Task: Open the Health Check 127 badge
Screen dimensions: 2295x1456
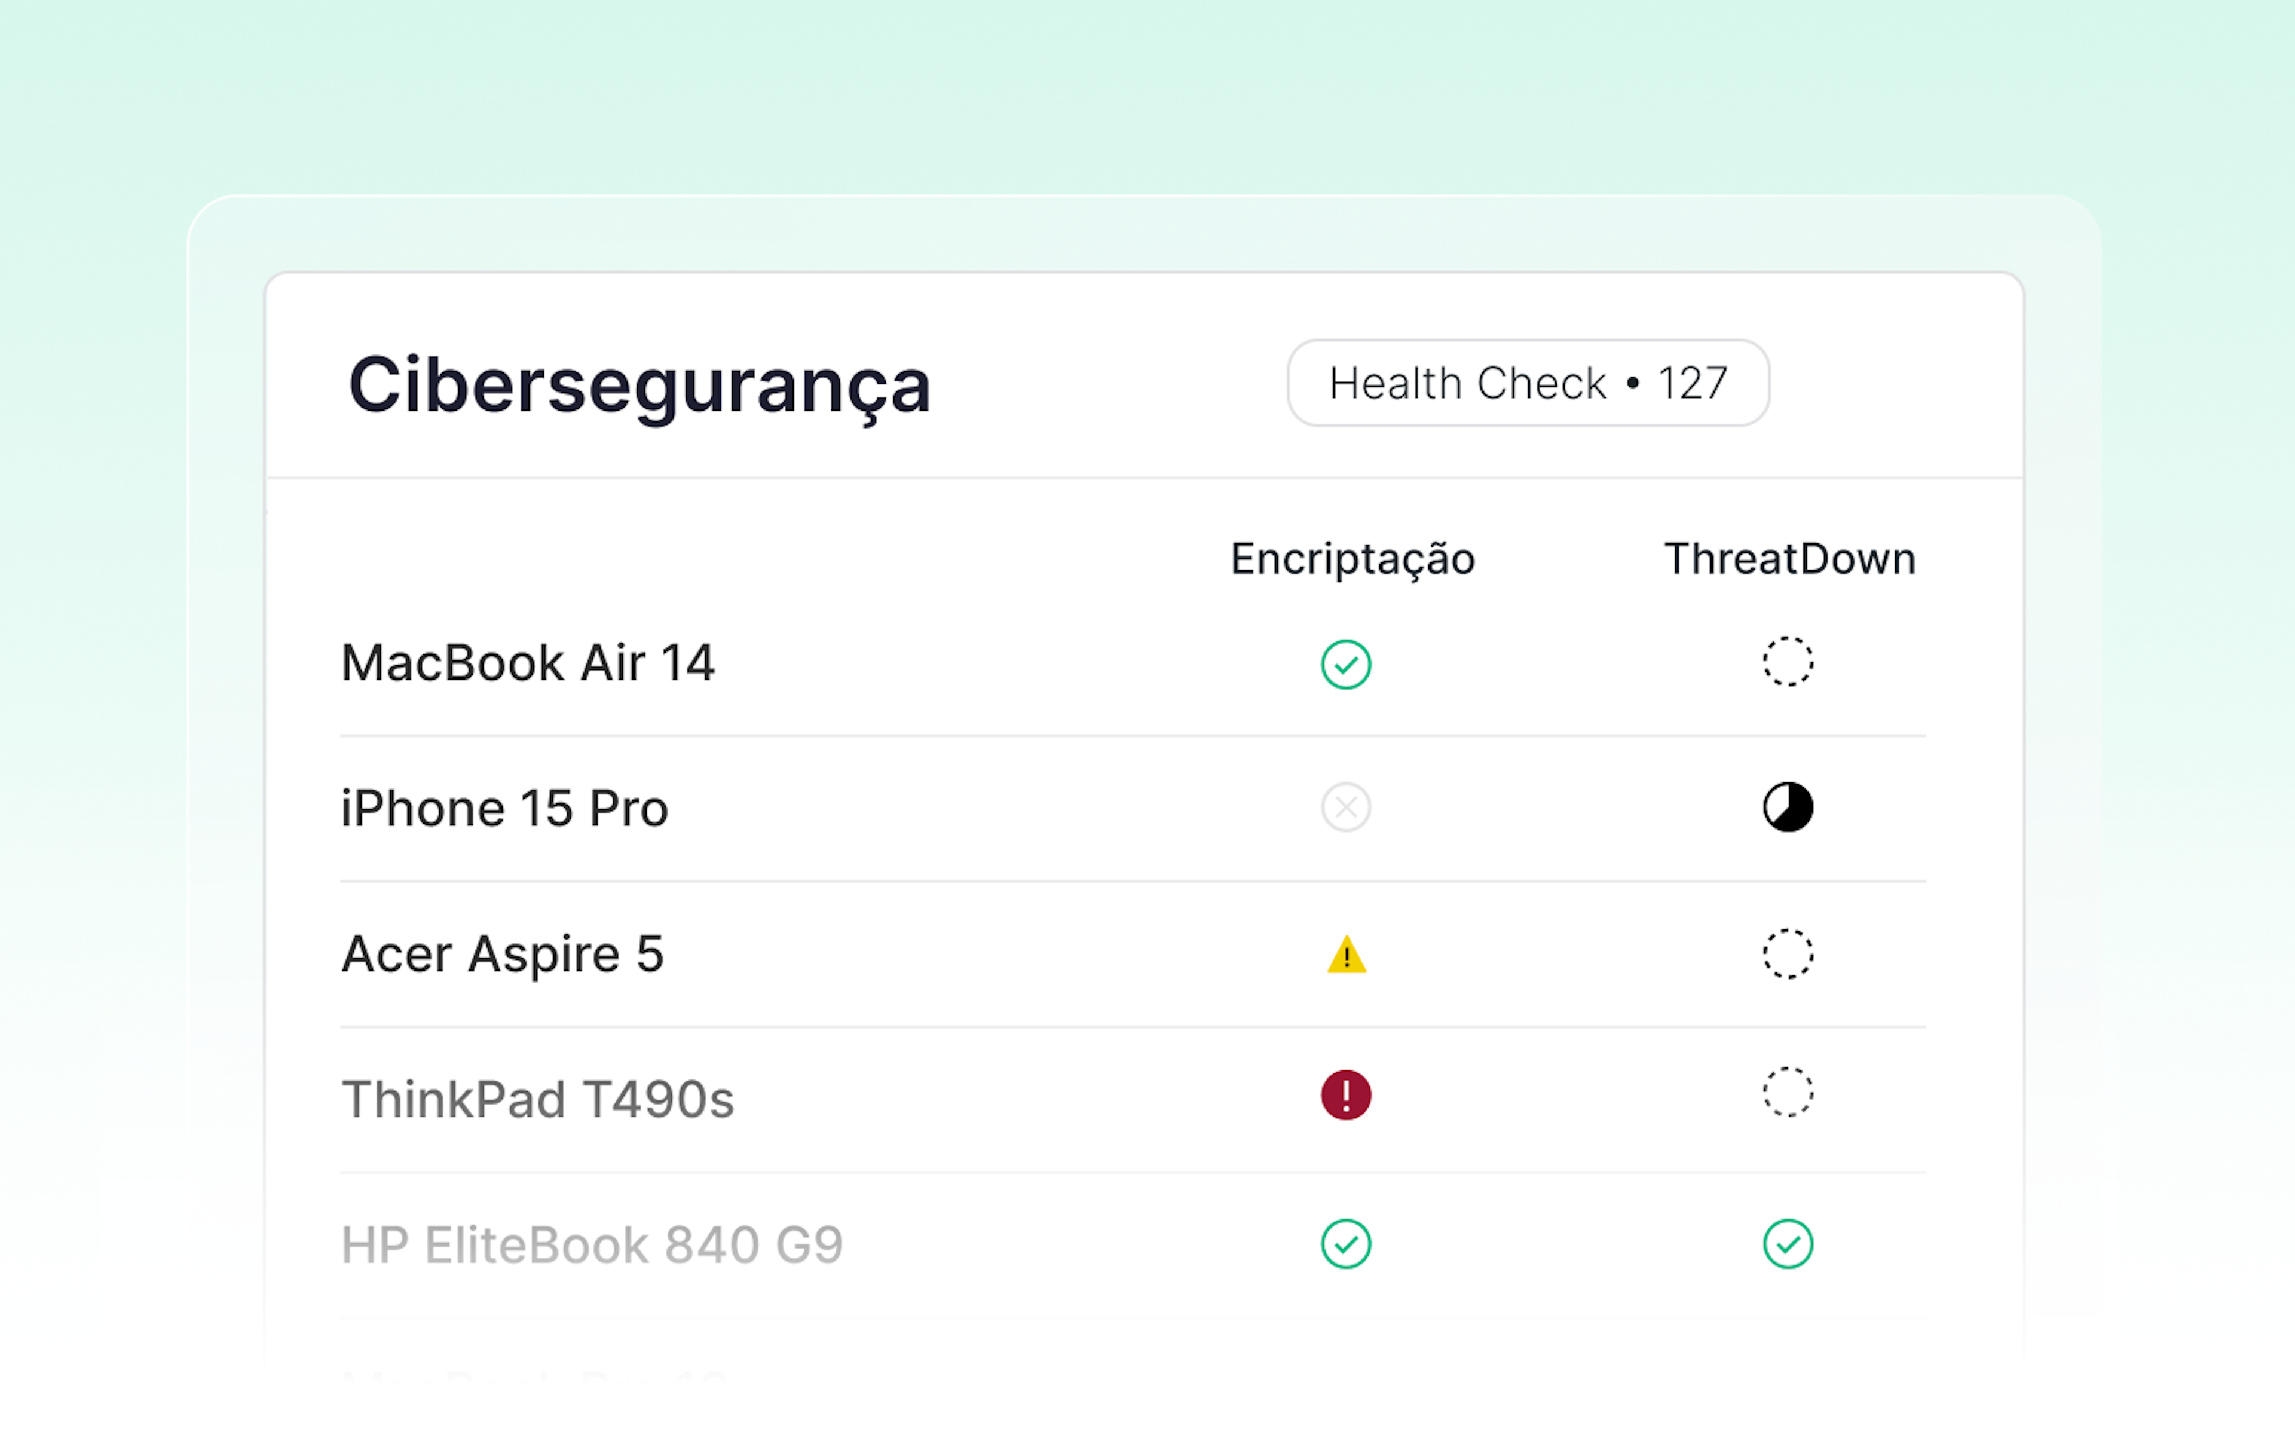Action: (x=1528, y=383)
